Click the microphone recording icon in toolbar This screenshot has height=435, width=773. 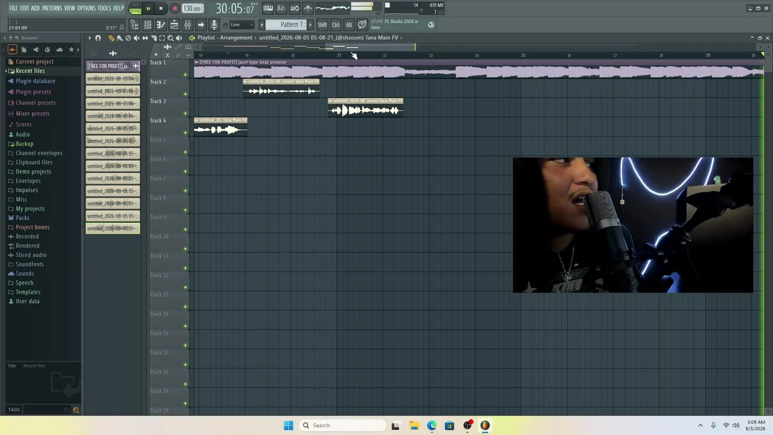(x=214, y=25)
